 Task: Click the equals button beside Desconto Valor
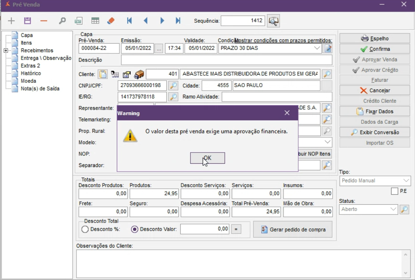(x=236, y=229)
